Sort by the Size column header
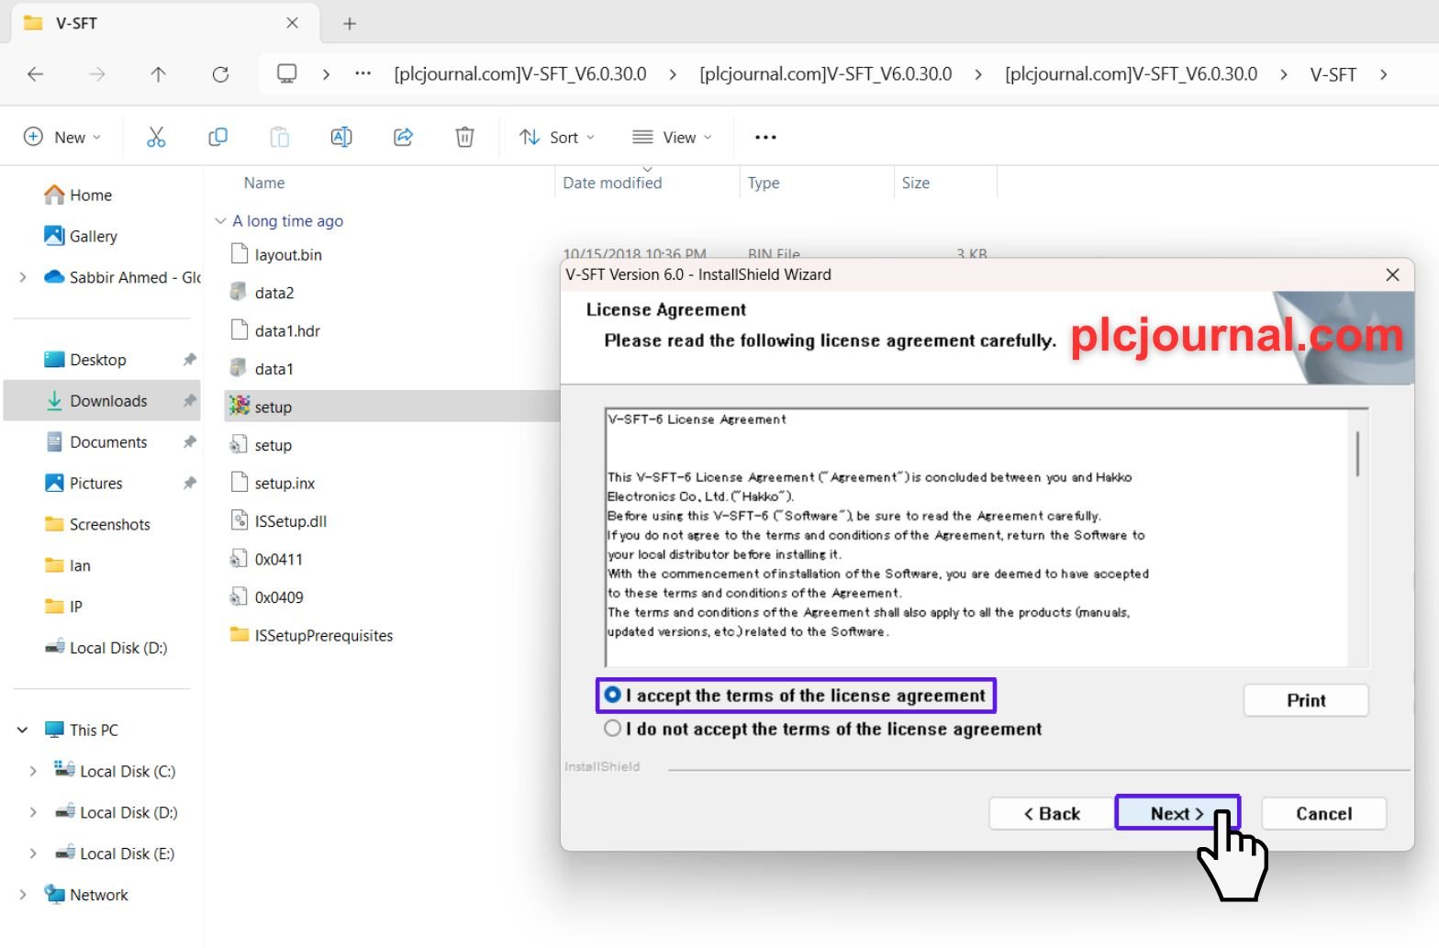Viewport: 1439px width, 948px height. tap(916, 183)
